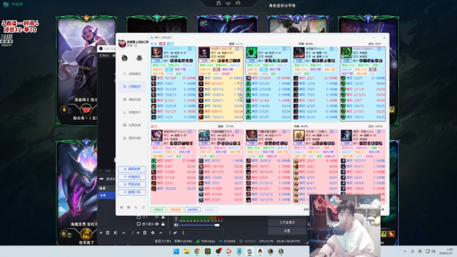
Task: Open the match record search (战绩查询) sidebar item
Action: click(x=132, y=74)
